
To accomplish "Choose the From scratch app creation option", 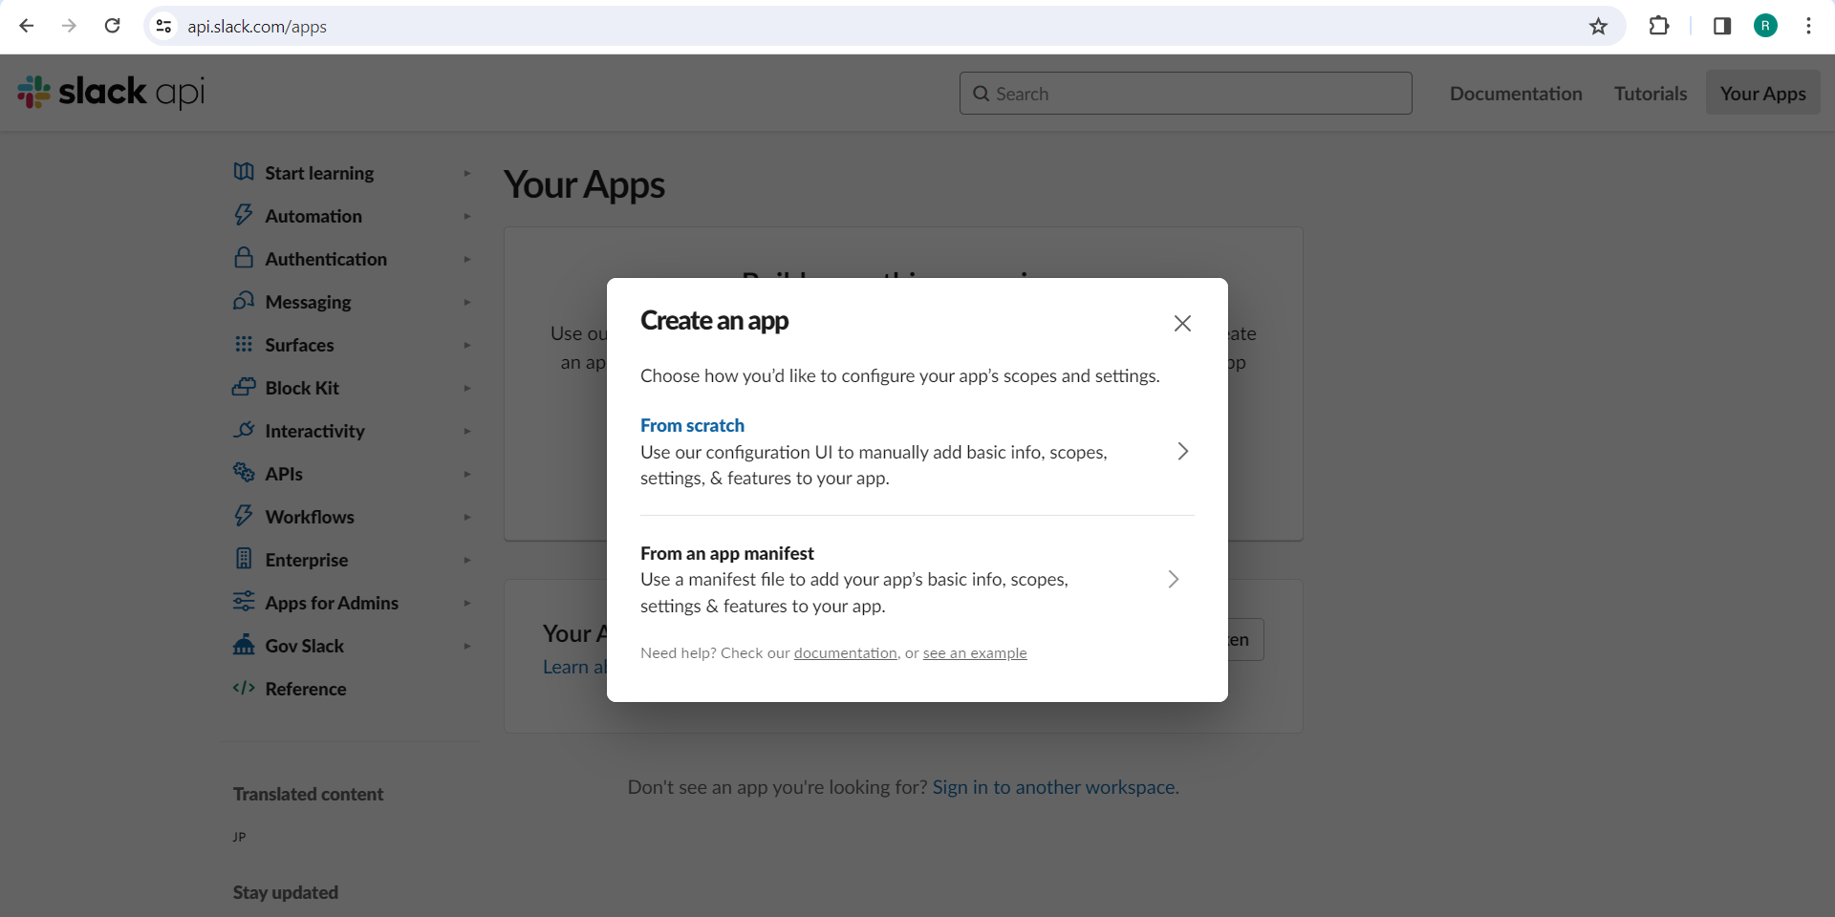I will [x=692, y=425].
